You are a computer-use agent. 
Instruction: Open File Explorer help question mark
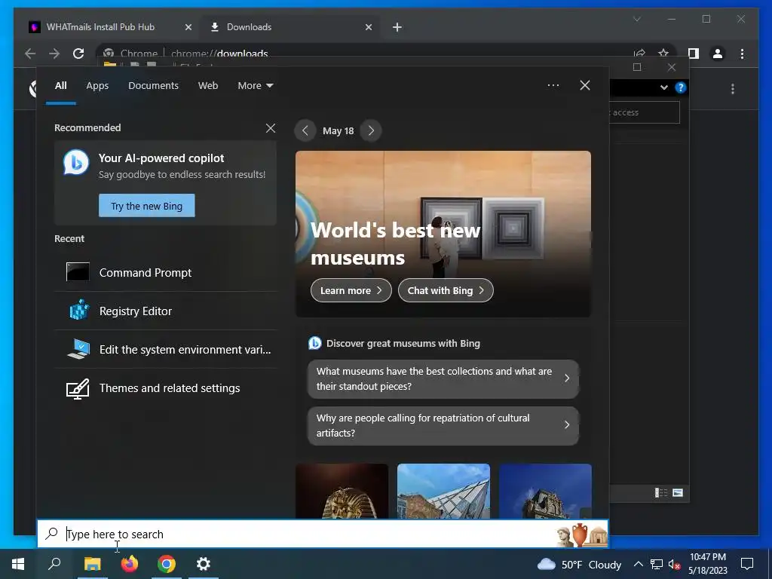[x=681, y=87]
